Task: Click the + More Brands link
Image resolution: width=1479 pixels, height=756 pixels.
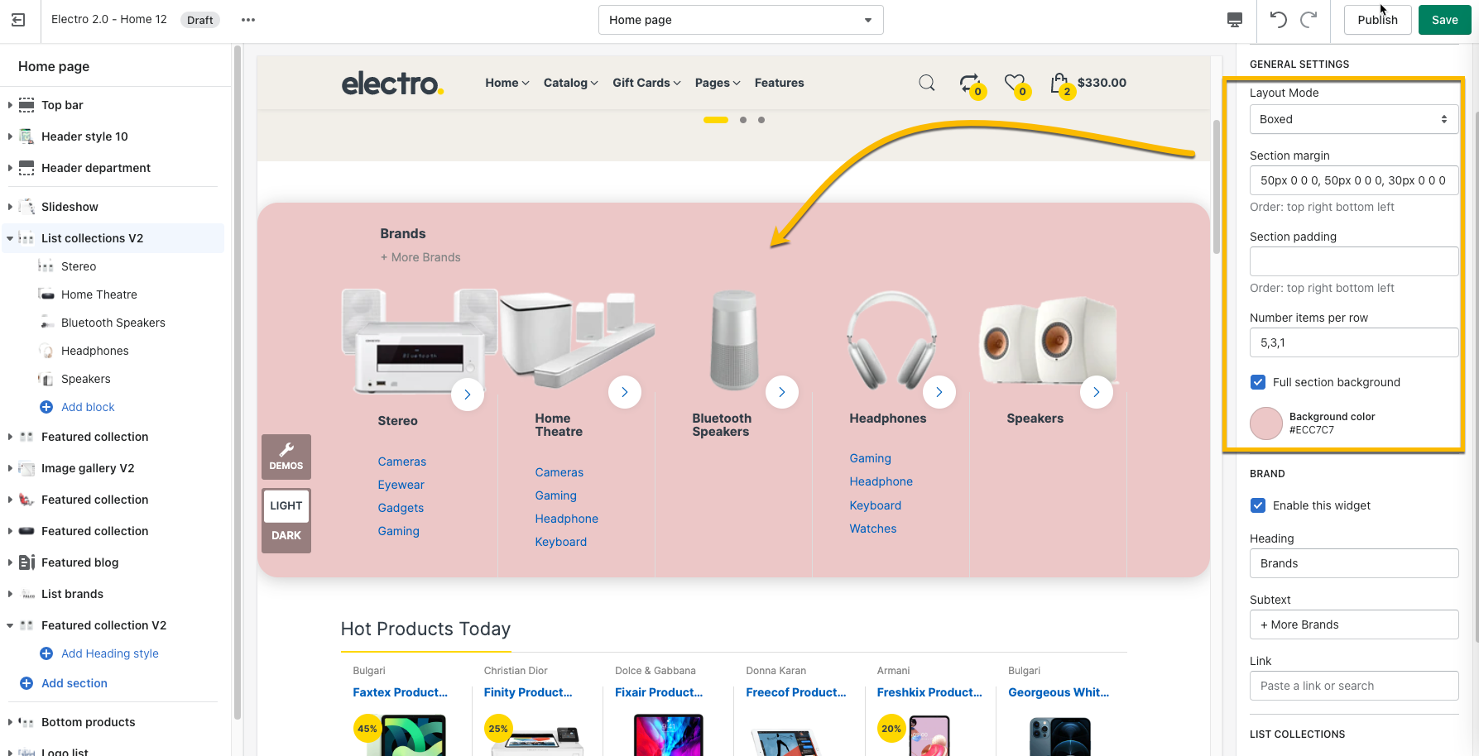Action: click(420, 257)
